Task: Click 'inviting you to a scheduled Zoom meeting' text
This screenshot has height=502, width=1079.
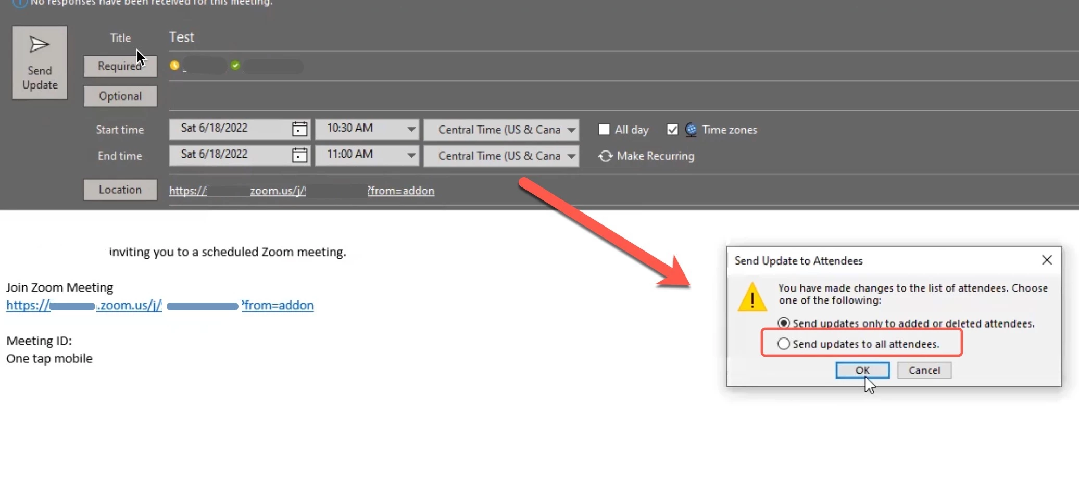Action: click(227, 252)
